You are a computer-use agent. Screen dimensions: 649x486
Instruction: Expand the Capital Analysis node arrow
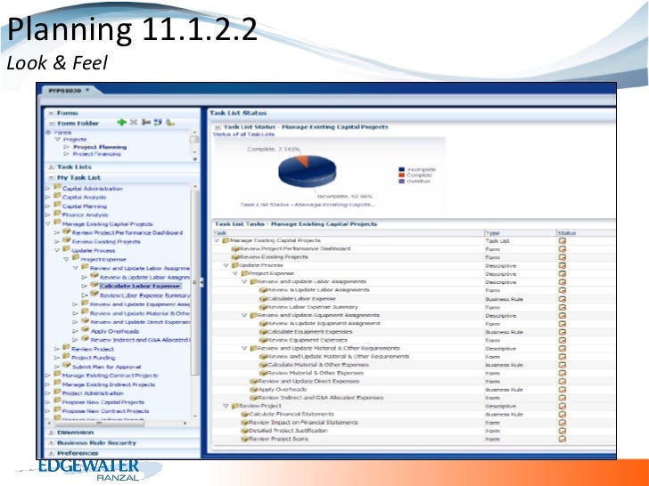[x=47, y=197]
